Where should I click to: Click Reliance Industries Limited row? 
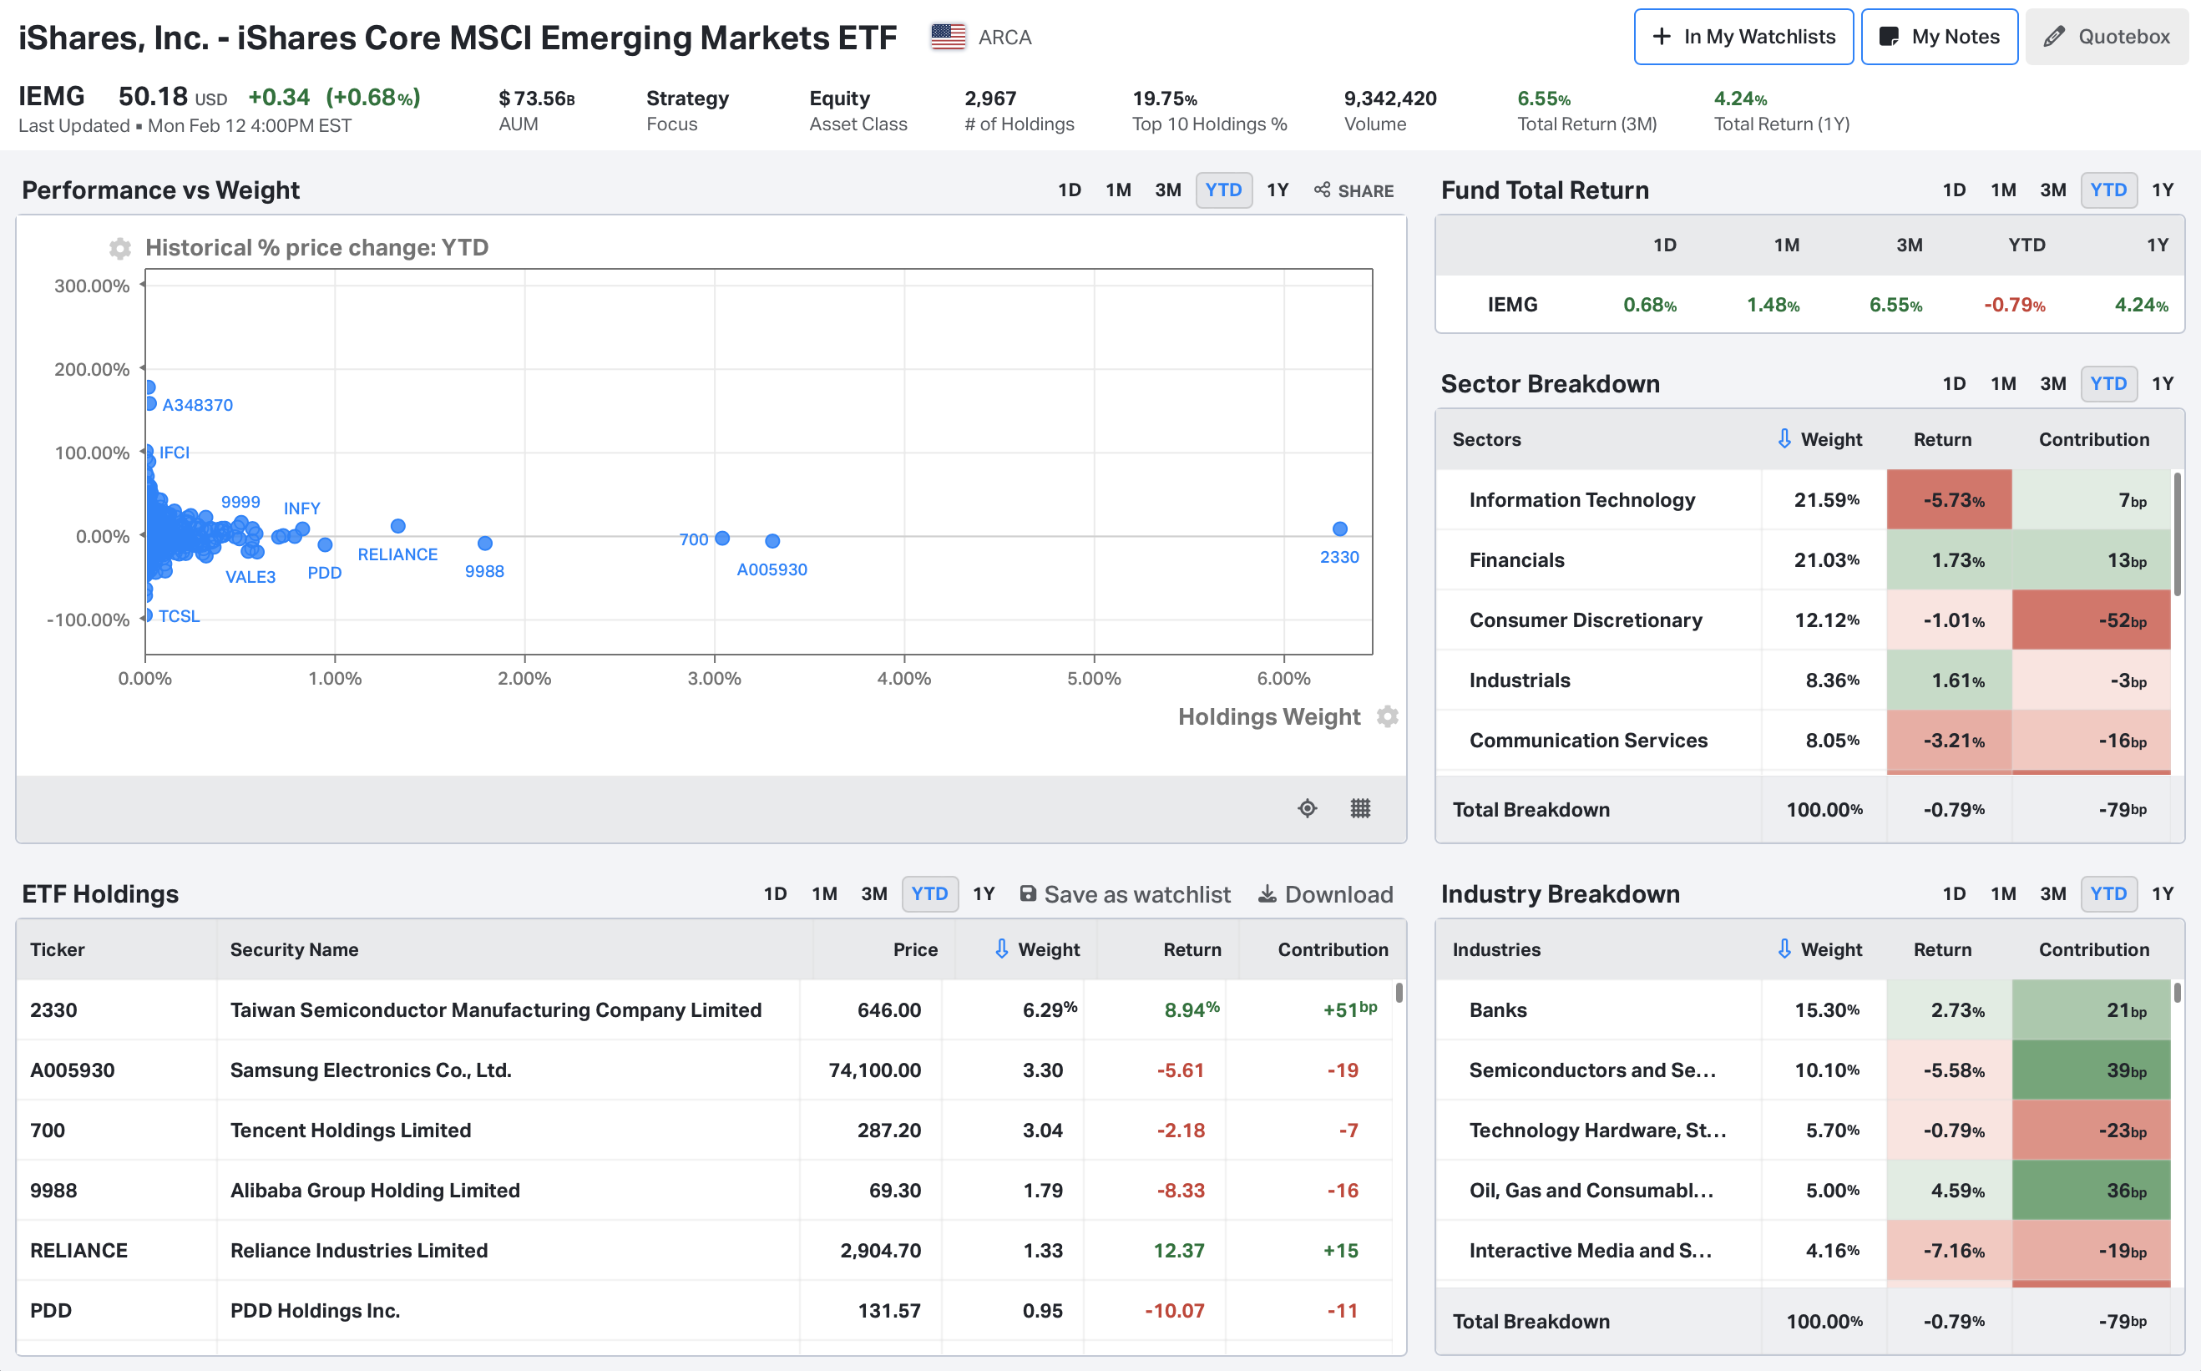point(705,1251)
